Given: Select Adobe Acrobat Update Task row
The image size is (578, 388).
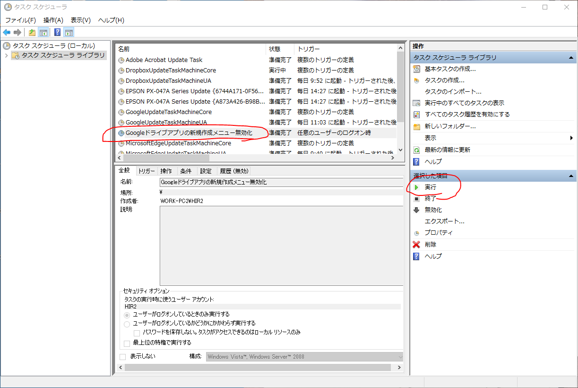Looking at the screenshot, I should click(164, 60).
